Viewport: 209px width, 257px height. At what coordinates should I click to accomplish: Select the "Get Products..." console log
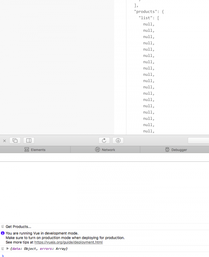19,227
